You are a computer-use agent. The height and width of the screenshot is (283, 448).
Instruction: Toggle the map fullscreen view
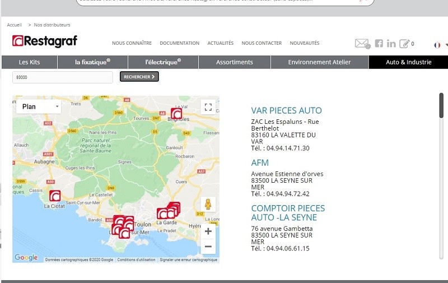208,107
